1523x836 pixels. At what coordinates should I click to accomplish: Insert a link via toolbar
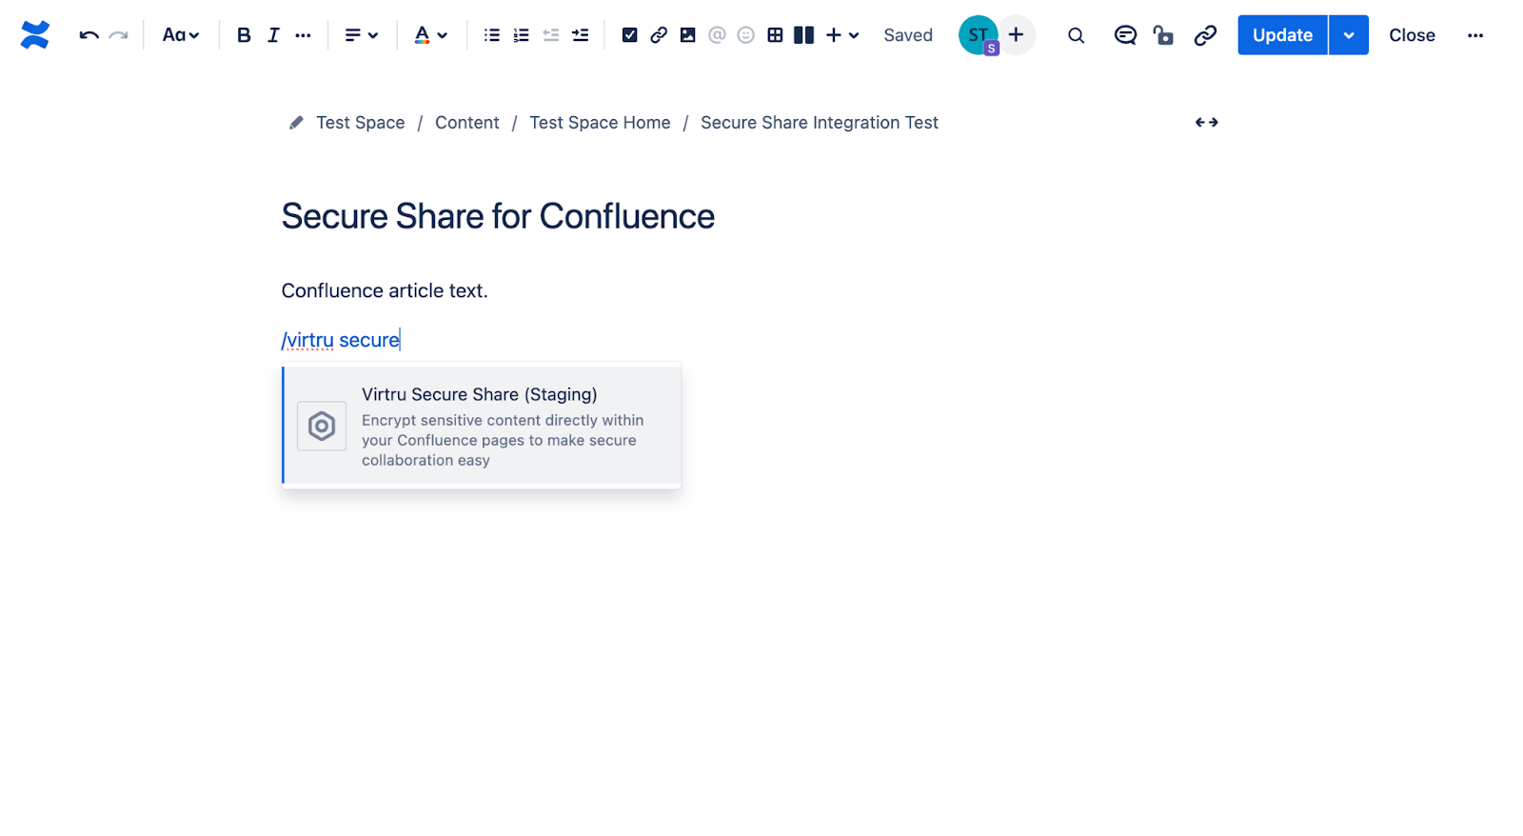pos(659,35)
